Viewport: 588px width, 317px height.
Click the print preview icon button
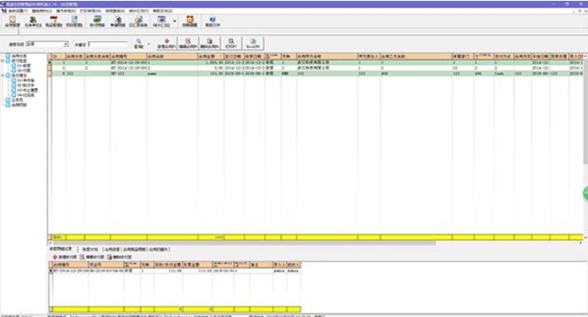tap(231, 44)
